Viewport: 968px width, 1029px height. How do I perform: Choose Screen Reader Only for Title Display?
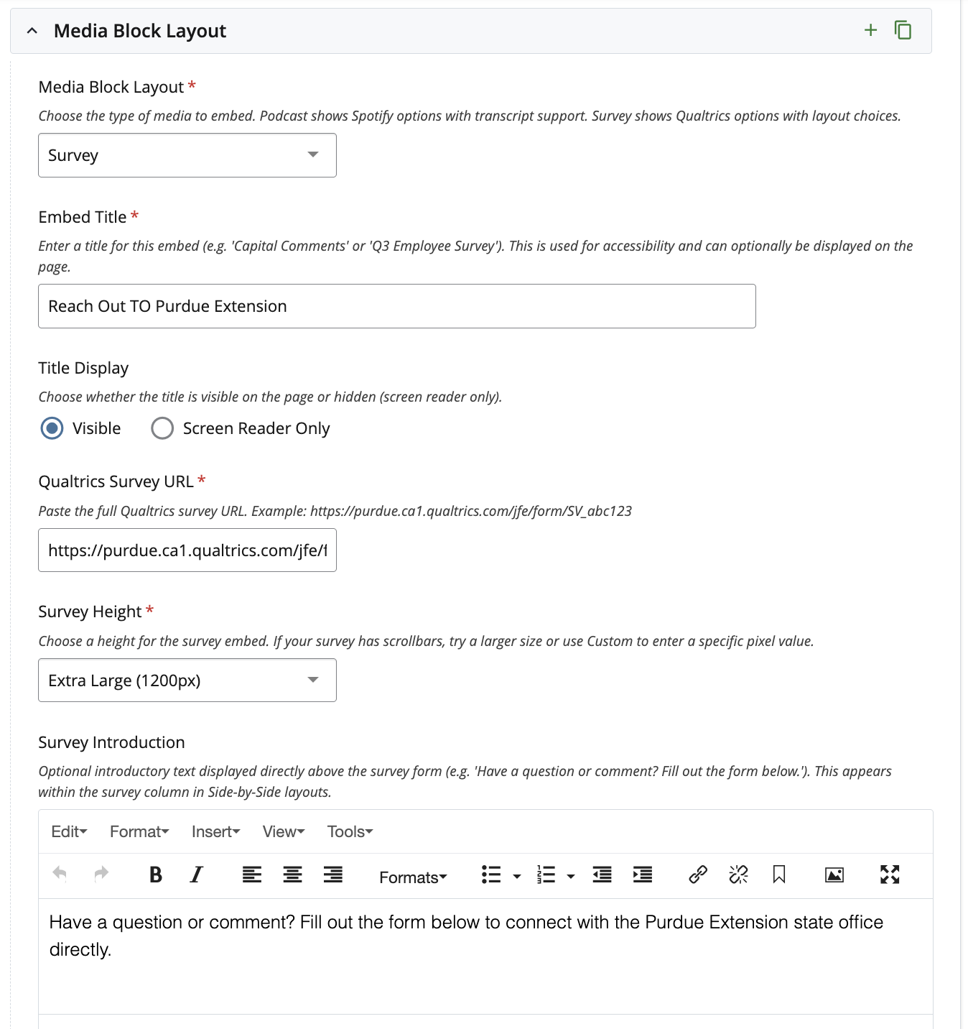tap(162, 428)
